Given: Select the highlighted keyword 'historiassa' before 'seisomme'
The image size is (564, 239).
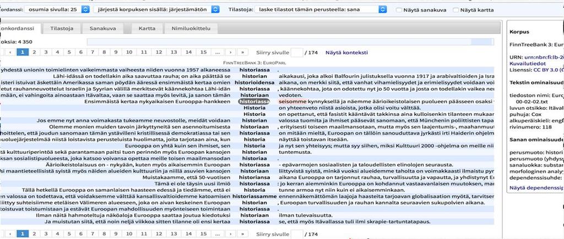Looking at the screenshot, I should click(x=254, y=102).
